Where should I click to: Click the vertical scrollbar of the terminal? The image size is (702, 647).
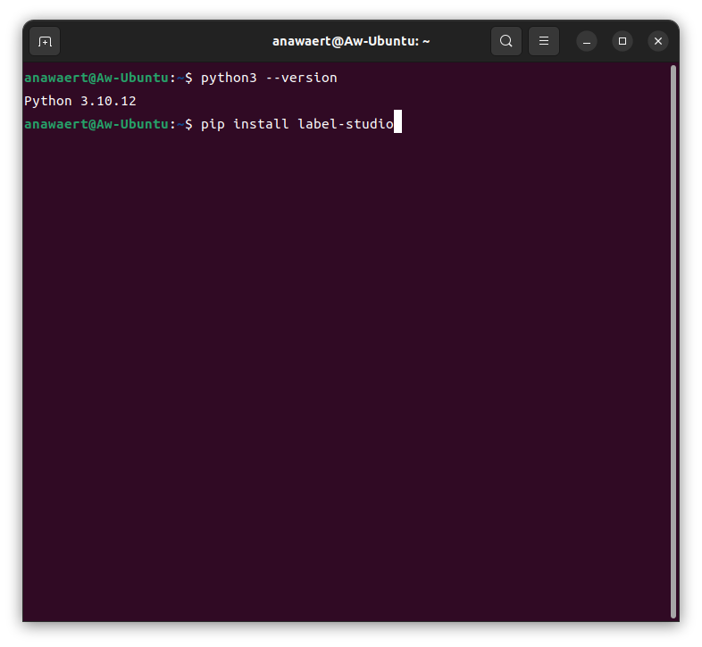pyautogui.click(x=673, y=339)
